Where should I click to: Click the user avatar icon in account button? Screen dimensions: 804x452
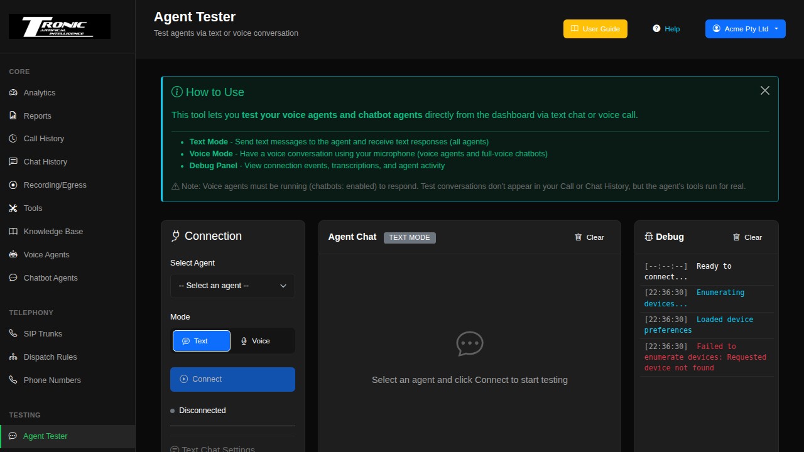(x=717, y=29)
